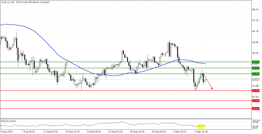Click the 5 Sep 16:00 time label
Screen dimensions: 262x134
coord(201,132)
